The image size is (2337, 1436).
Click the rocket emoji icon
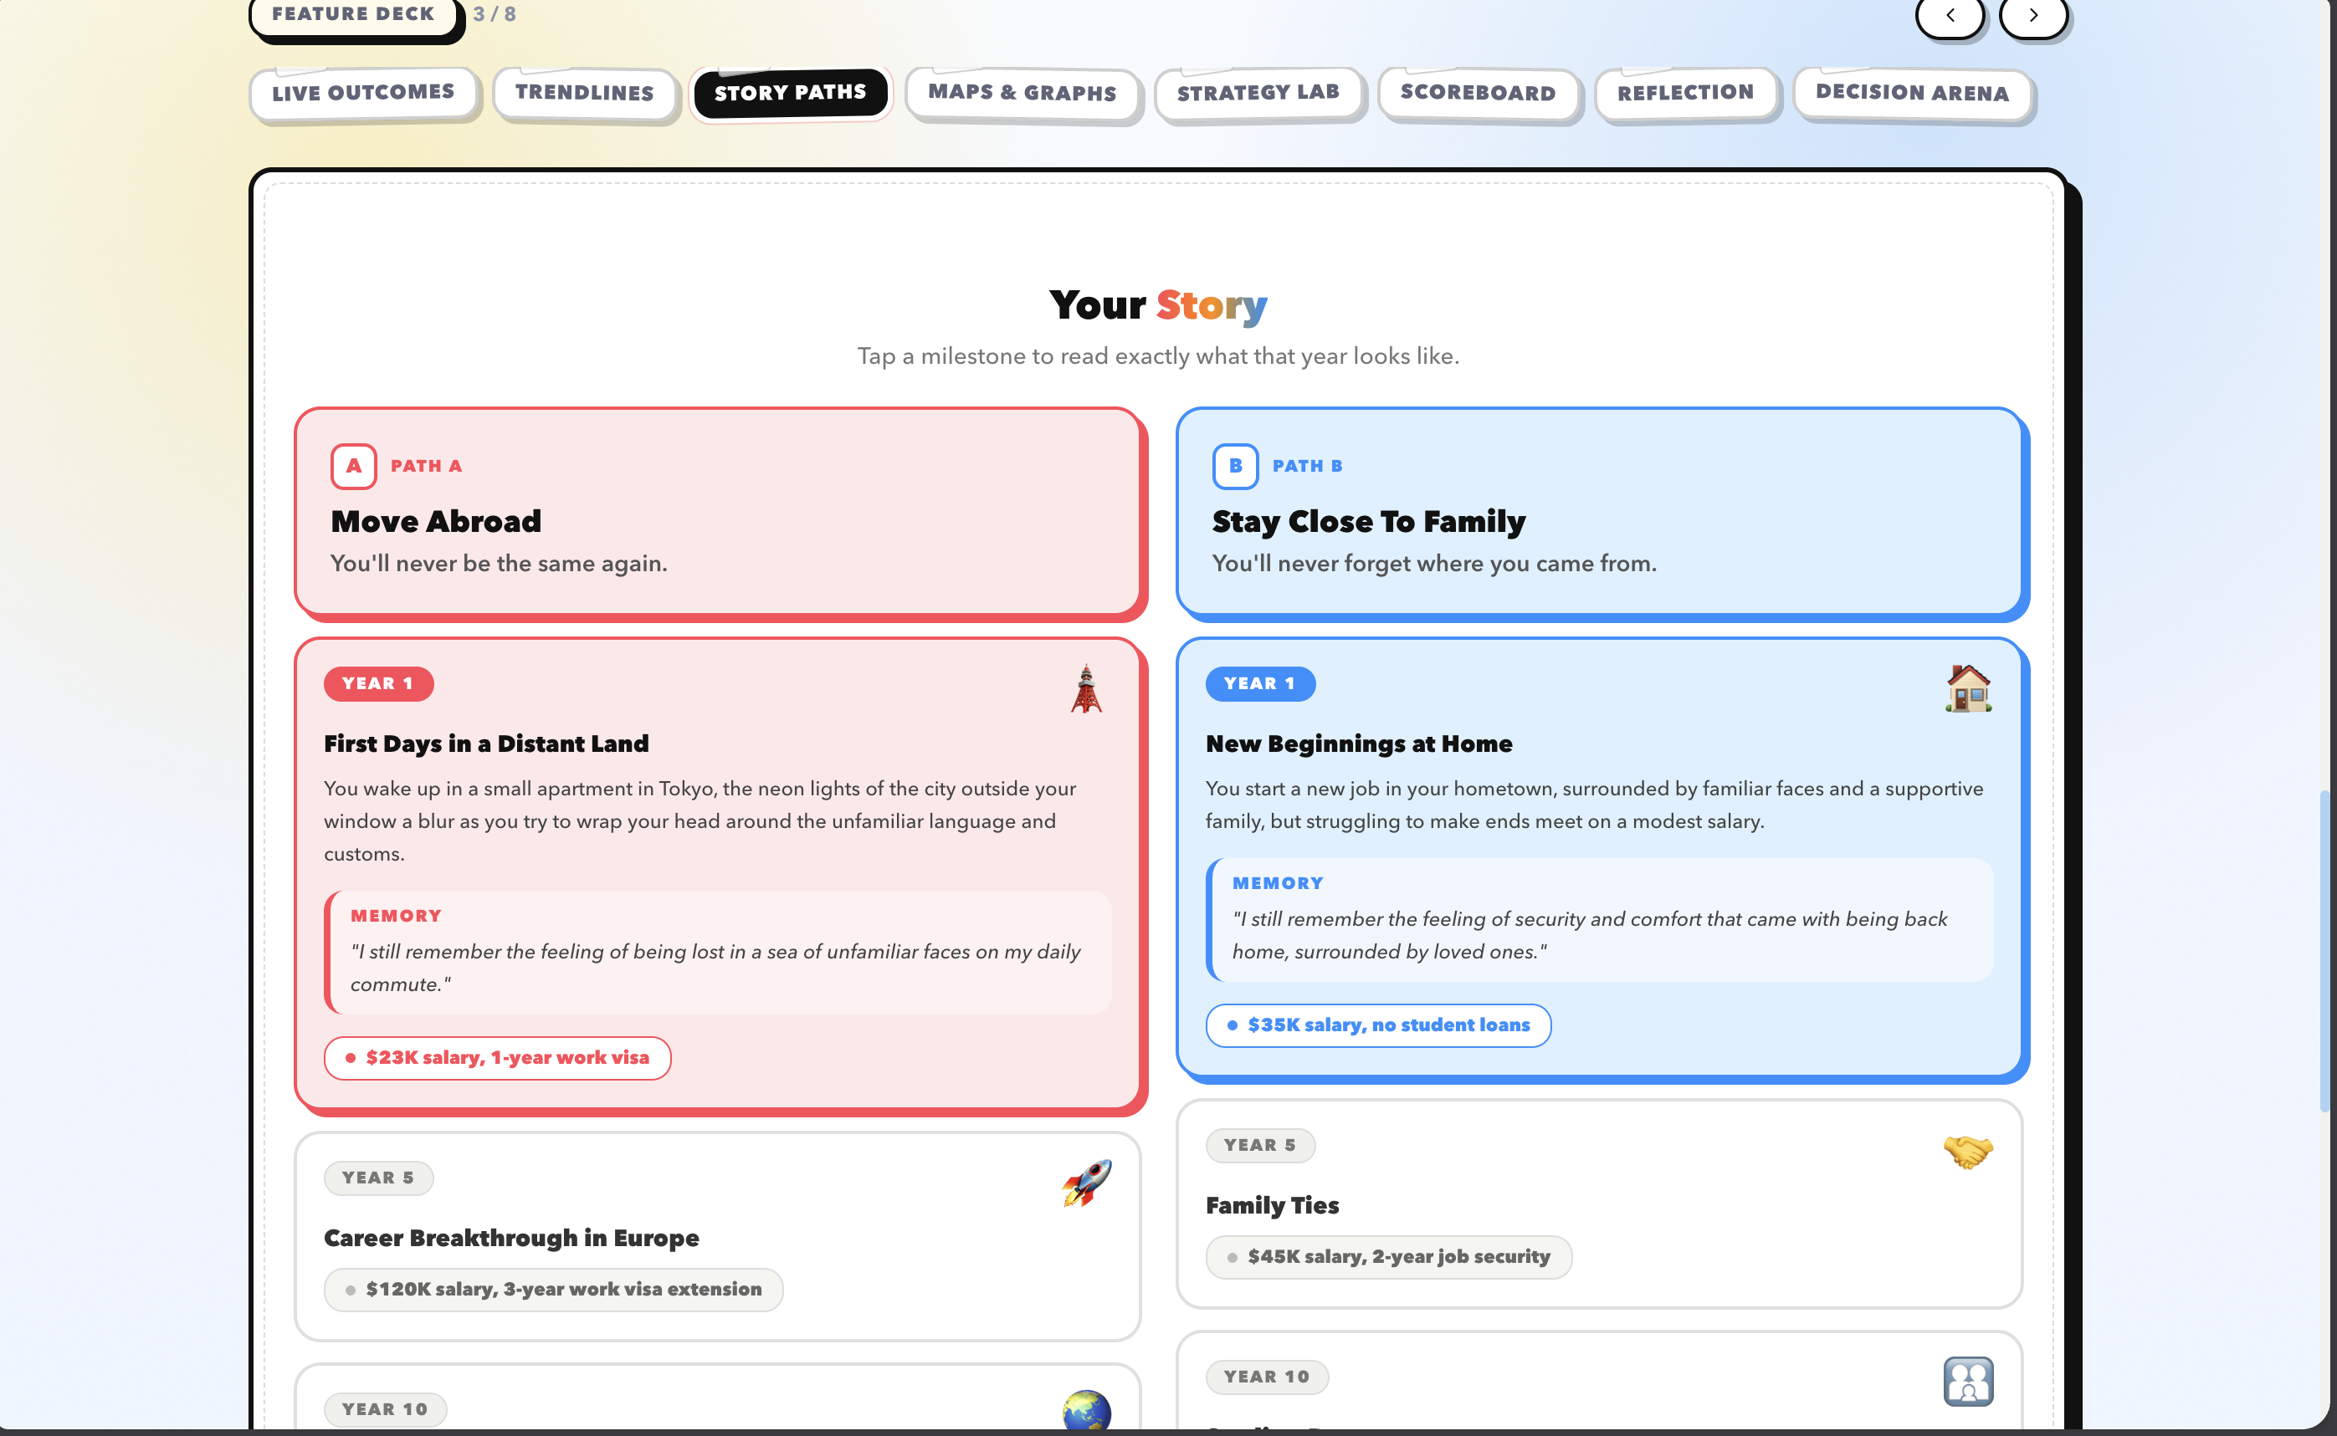pos(1086,1183)
